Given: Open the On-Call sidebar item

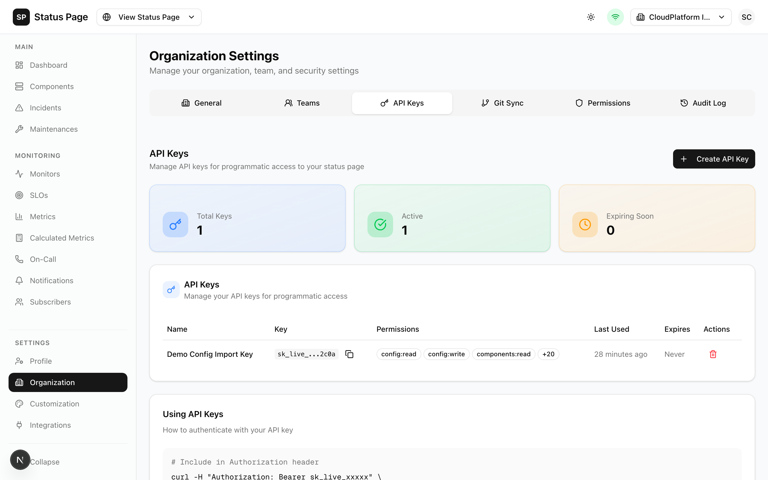Looking at the screenshot, I should click(43, 259).
